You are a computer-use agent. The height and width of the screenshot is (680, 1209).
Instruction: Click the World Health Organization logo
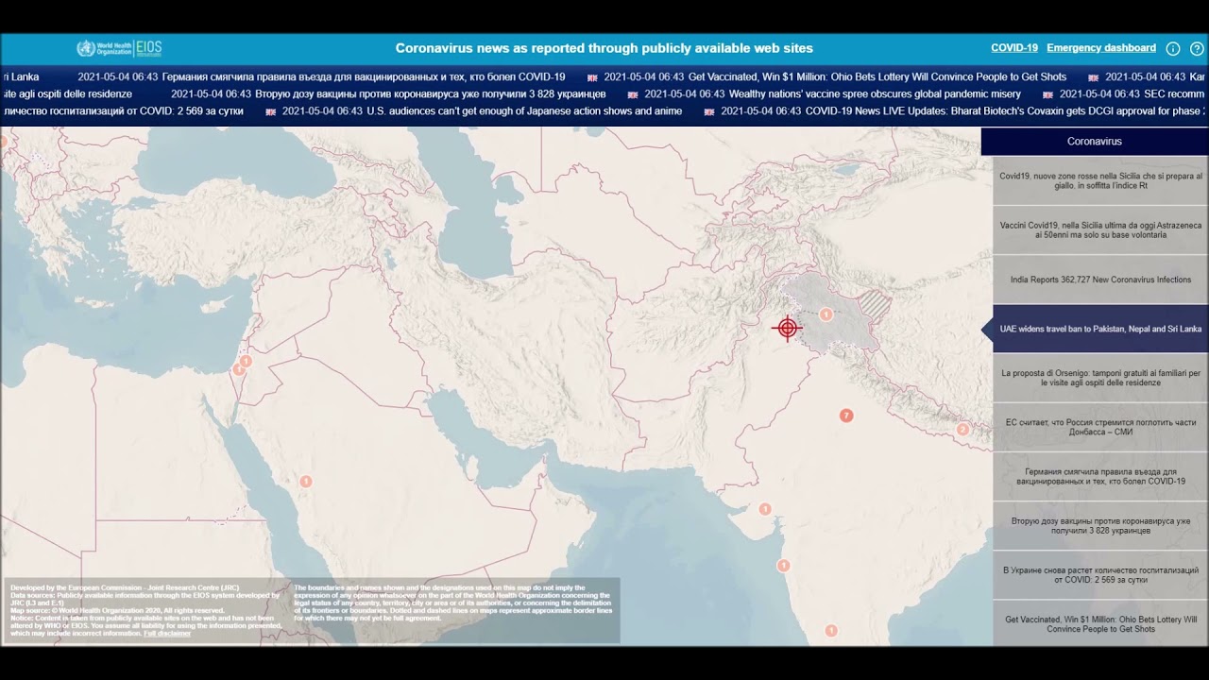click(x=104, y=48)
